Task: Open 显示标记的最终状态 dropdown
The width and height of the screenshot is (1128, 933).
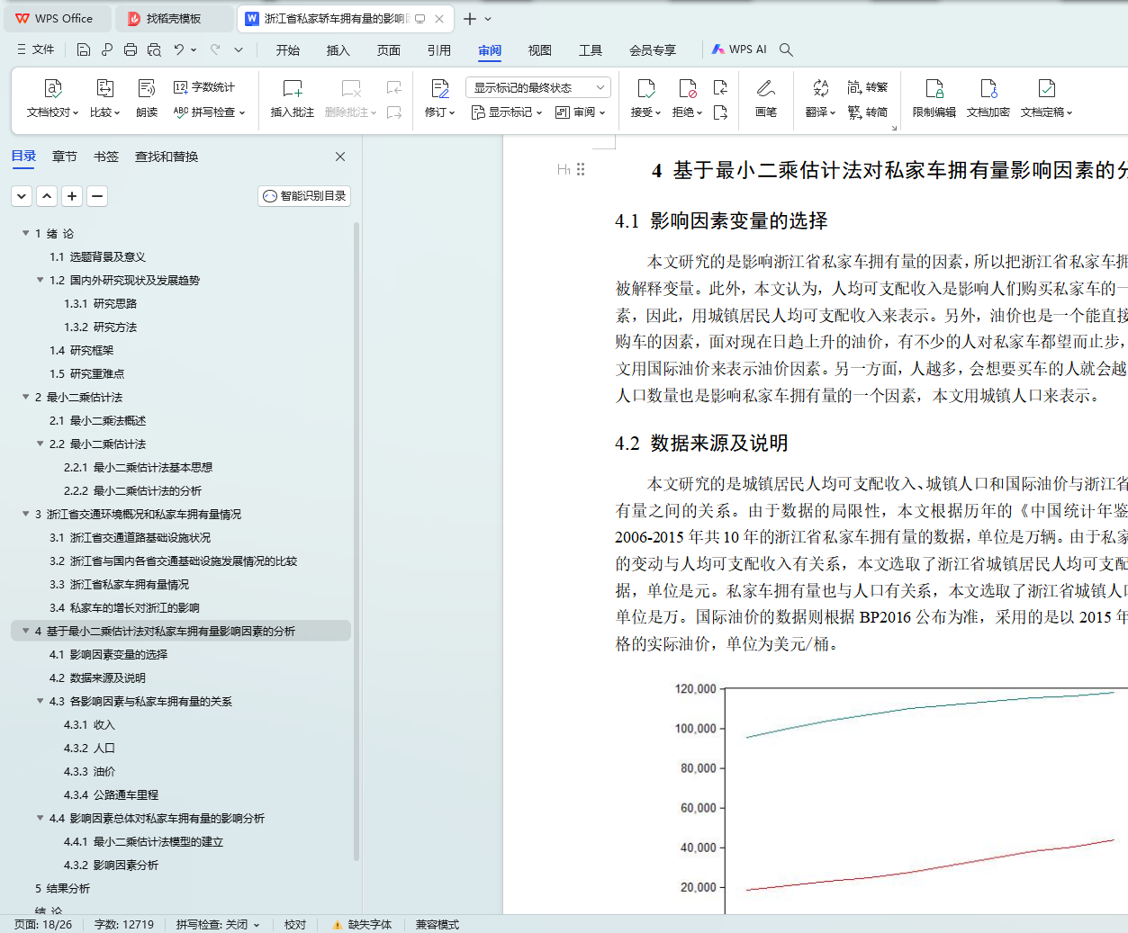Action: (537, 87)
